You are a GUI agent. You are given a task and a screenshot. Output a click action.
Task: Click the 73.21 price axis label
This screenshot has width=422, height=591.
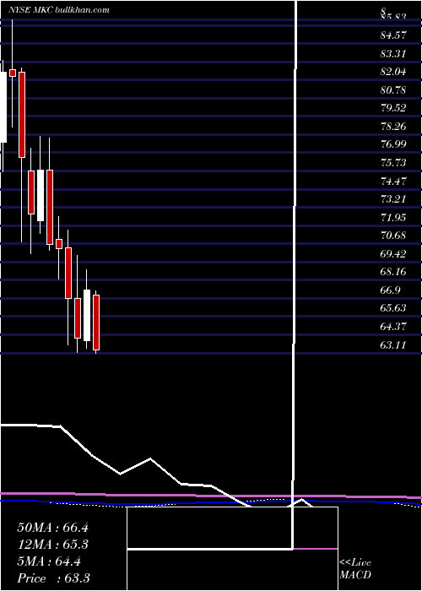(x=393, y=199)
